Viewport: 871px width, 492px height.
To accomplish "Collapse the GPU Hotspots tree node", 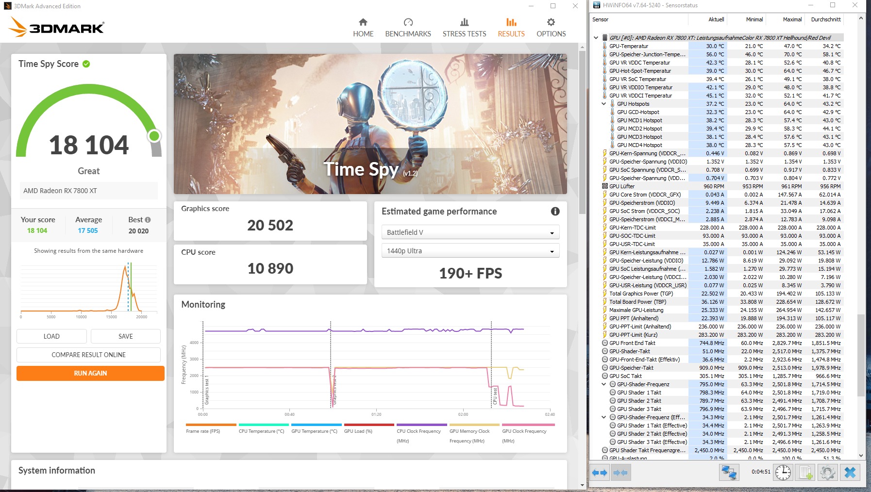I will click(604, 104).
